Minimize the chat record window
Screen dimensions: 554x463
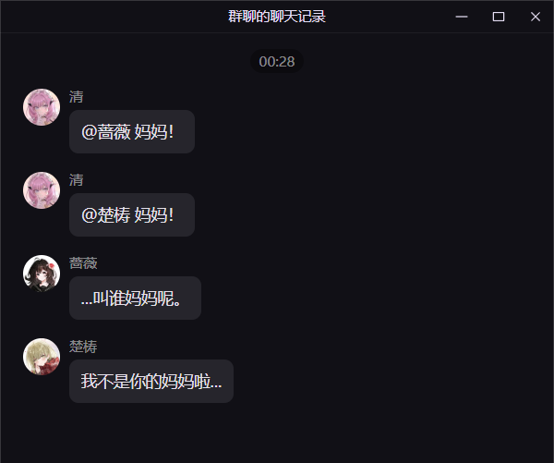pyautogui.click(x=462, y=17)
